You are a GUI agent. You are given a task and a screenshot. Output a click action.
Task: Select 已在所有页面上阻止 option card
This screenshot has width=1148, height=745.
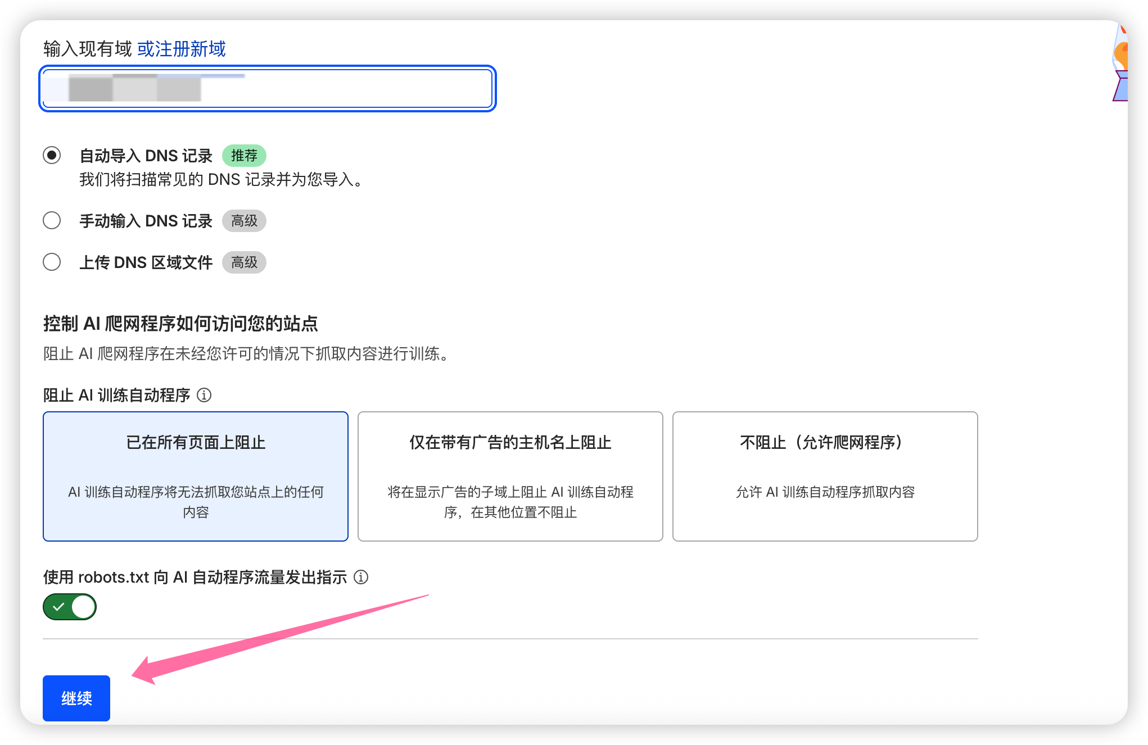point(196,476)
